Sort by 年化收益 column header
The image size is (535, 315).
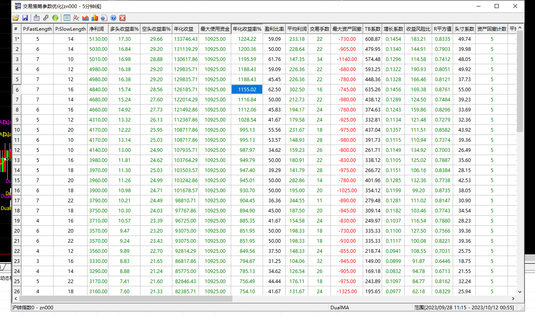(x=186, y=29)
